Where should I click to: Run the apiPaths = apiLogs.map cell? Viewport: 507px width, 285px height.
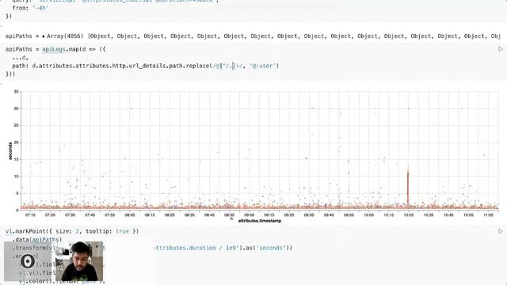click(501, 49)
